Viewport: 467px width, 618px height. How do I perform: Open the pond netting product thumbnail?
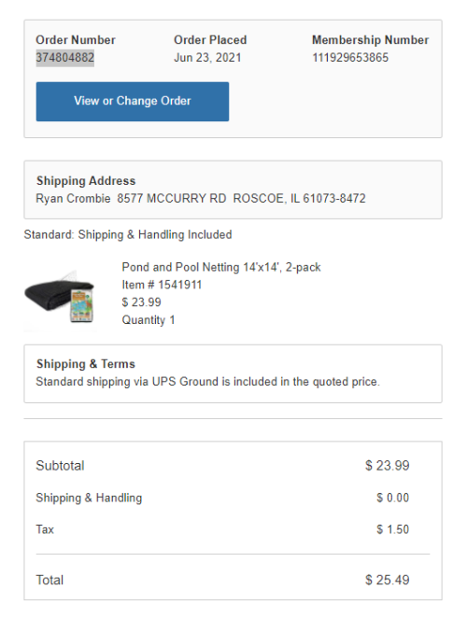(61, 299)
